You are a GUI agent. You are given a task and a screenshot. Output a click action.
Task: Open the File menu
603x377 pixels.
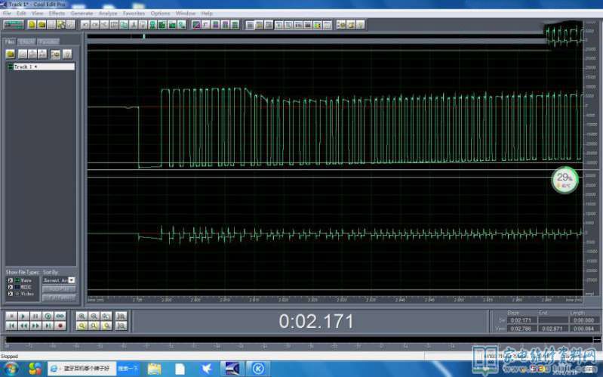pos(7,13)
